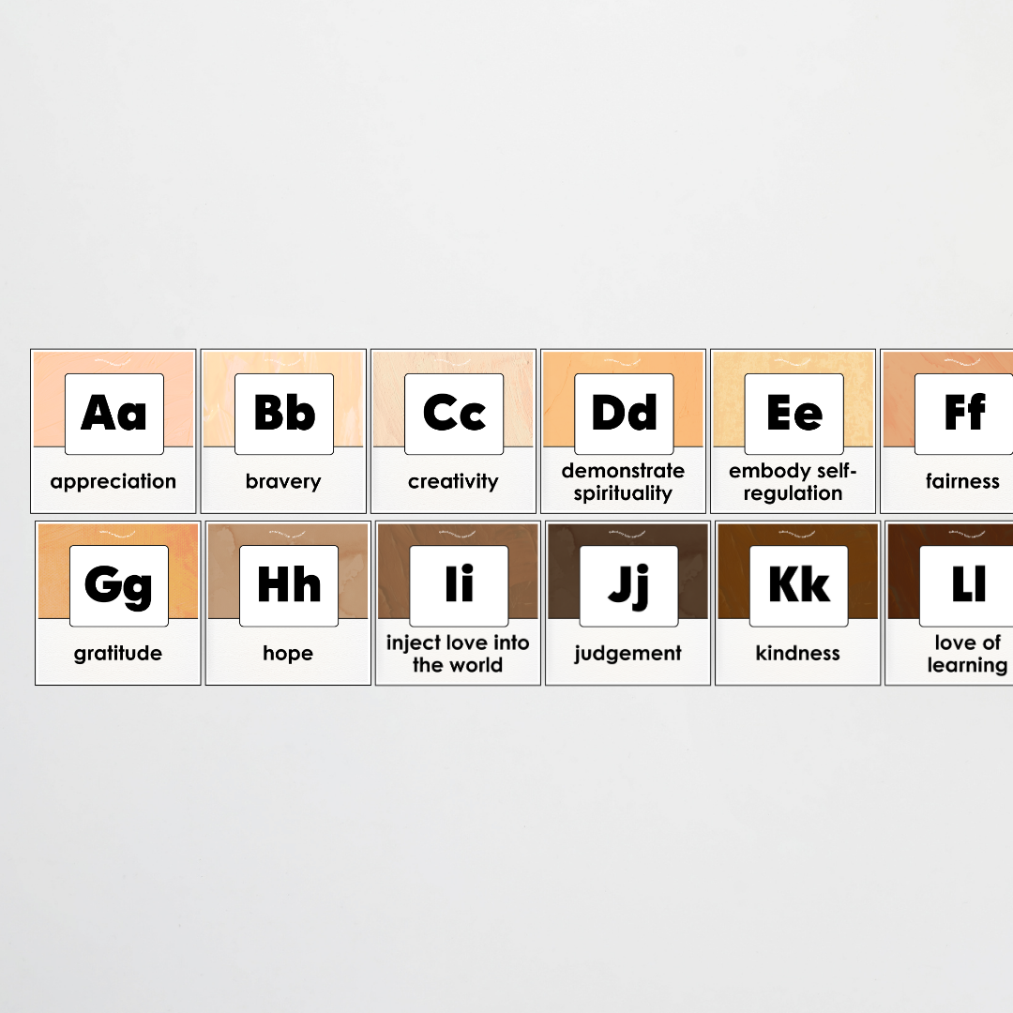Click the Hh letter tile
The image size is (1013, 1013).
[288, 582]
